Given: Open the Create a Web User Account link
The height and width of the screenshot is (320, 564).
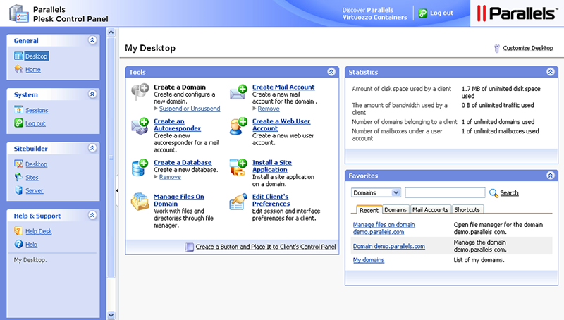Looking at the screenshot, I should pos(281,125).
